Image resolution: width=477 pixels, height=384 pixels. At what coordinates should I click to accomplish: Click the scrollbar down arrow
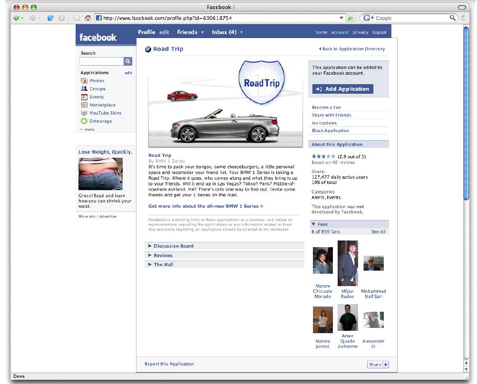pyautogui.click(x=467, y=370)
